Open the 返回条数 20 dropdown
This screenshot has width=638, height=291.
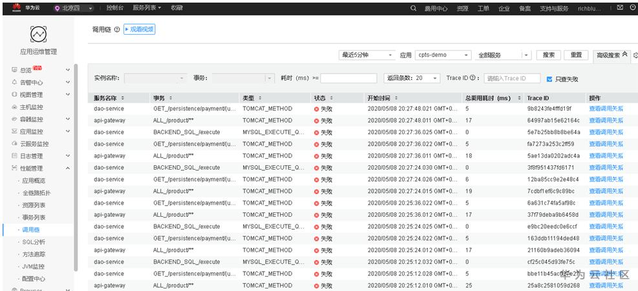tap(412, 78)
